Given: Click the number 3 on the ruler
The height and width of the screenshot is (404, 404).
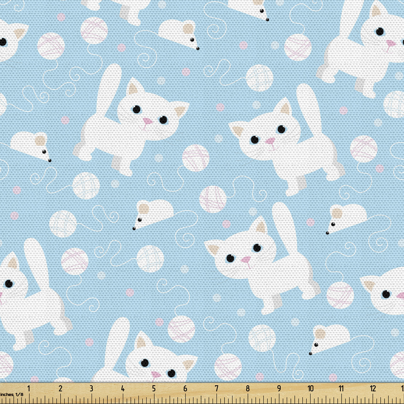Looking at the screenshot, I should pos(92,388).
